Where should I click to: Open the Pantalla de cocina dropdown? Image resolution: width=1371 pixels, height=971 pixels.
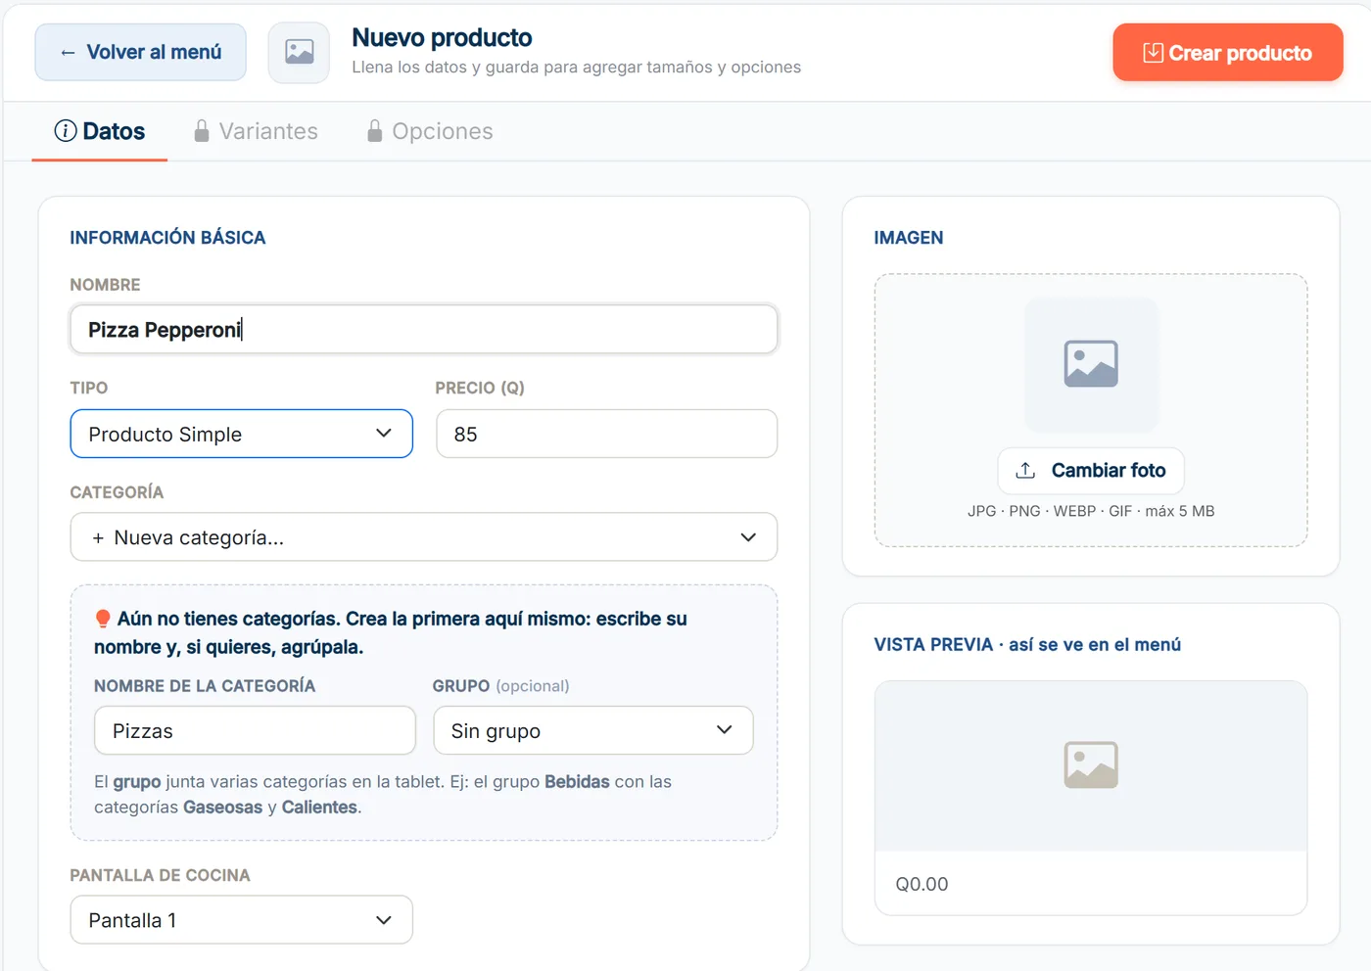pos(241,920)
